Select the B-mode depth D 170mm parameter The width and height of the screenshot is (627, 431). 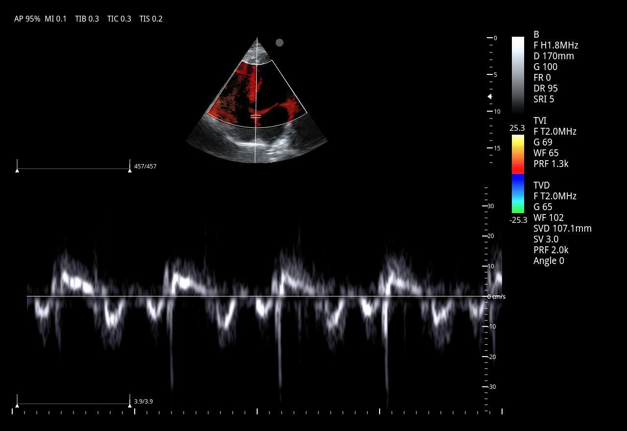coord(554,56)
